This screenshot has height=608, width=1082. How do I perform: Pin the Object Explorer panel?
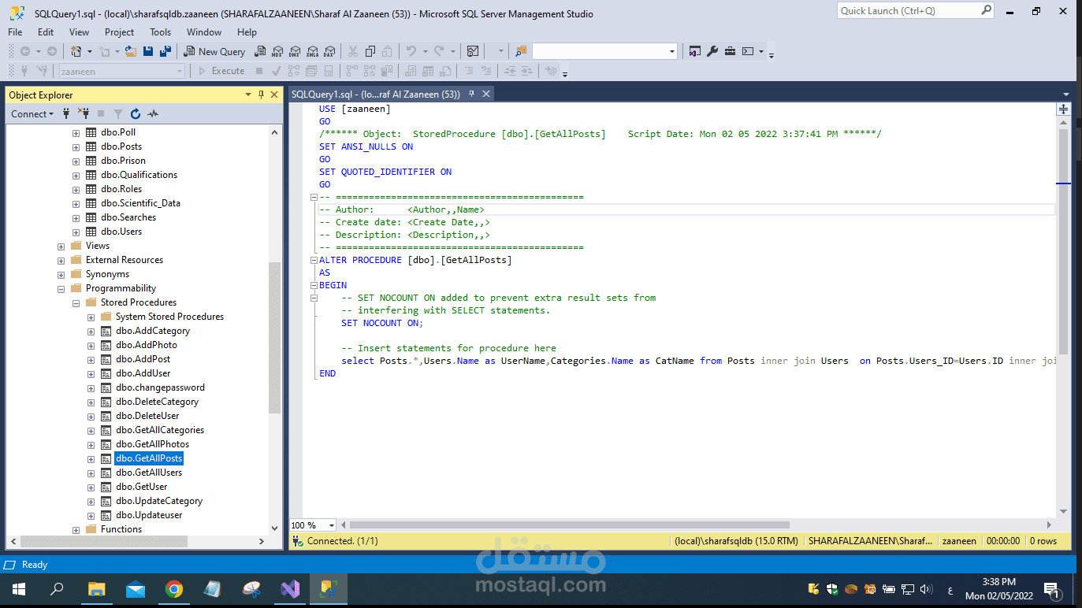262,95
